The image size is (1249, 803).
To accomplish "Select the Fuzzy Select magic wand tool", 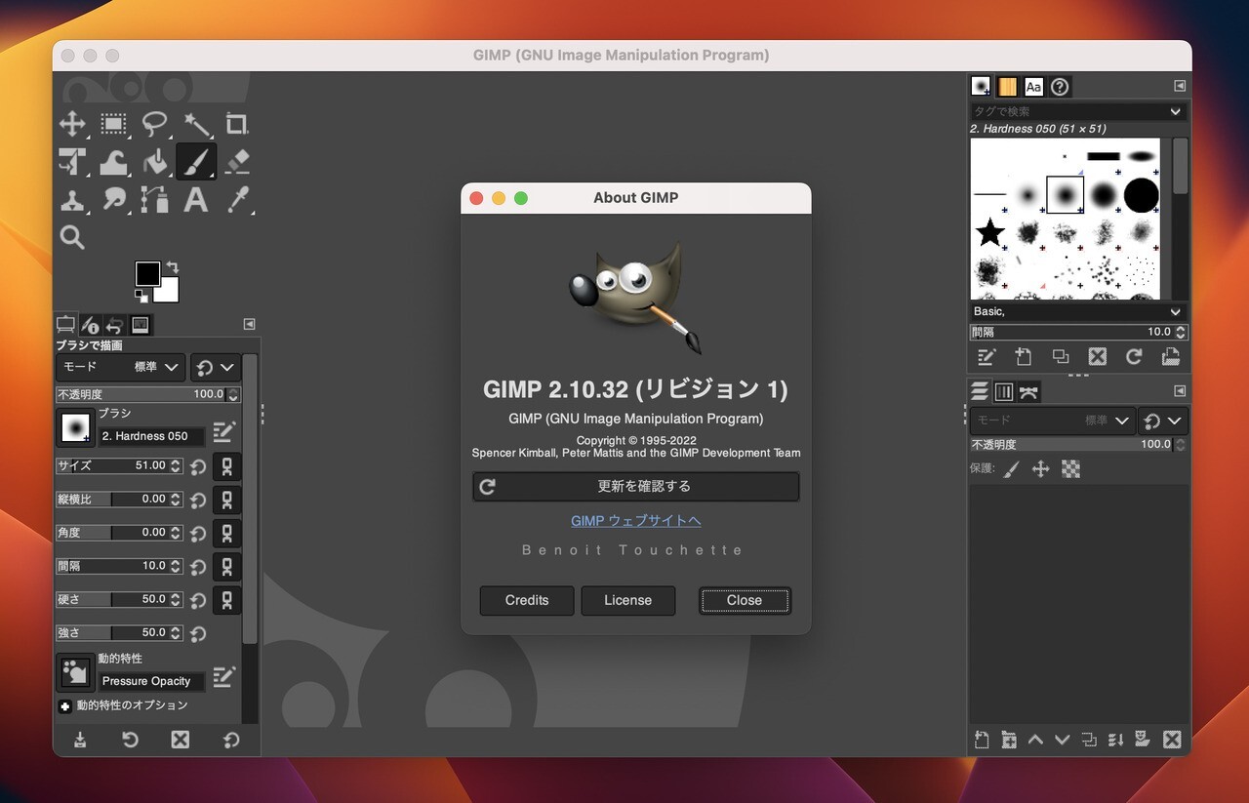I will 196,124.
